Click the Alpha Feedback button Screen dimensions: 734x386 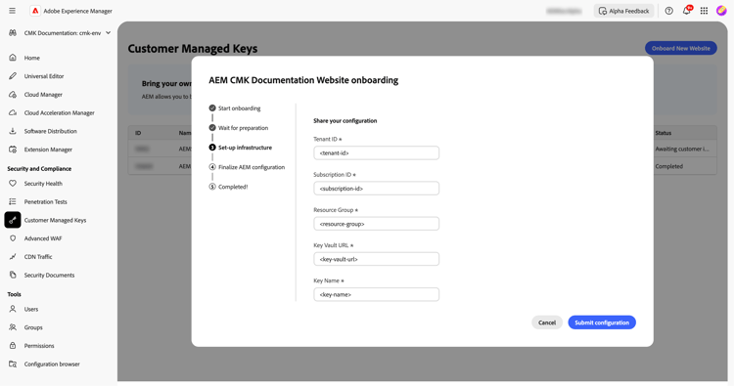tap(623, 11)
